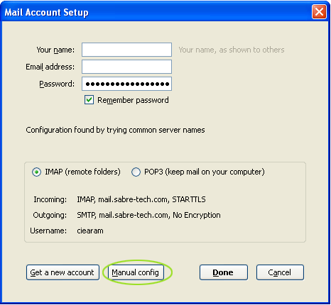Select the Incoming IMAP STARTTLS server line

[x=141, y=199]
